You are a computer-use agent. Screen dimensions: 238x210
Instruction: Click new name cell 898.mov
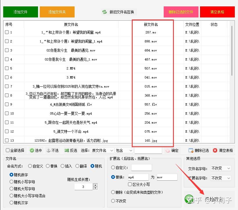pyautogui.click(x=151, y=41)
